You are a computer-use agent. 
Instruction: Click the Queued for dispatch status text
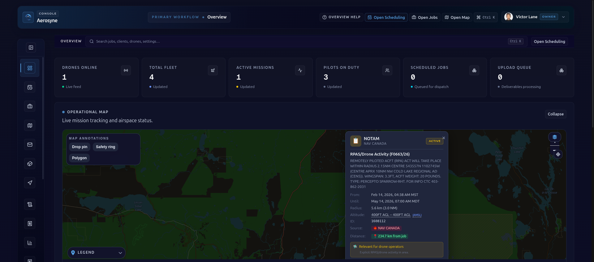431,87
